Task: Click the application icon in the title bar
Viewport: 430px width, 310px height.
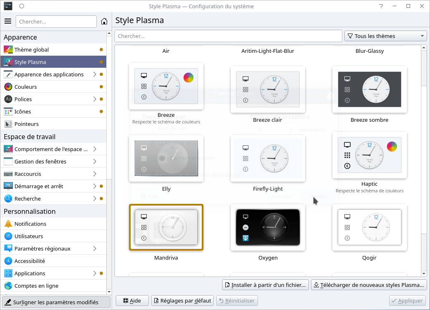Action: click(x=8, y=6)
